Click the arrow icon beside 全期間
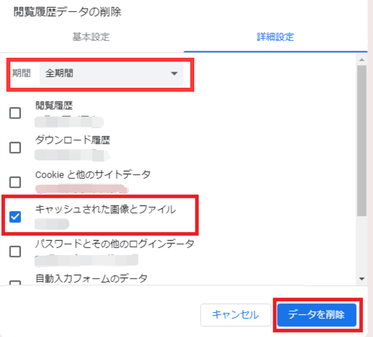The height and width of the screenshot is (337, 373). [x=174, y=74]
